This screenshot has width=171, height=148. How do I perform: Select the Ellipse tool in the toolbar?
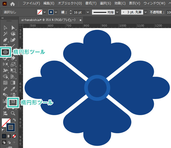(x=6, y=52)
